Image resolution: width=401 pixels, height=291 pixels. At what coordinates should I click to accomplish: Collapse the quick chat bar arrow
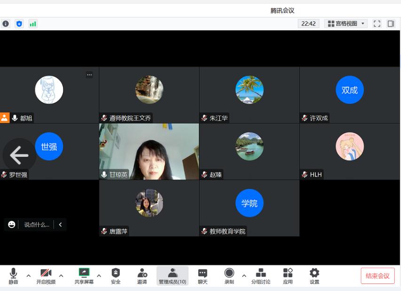60,225
